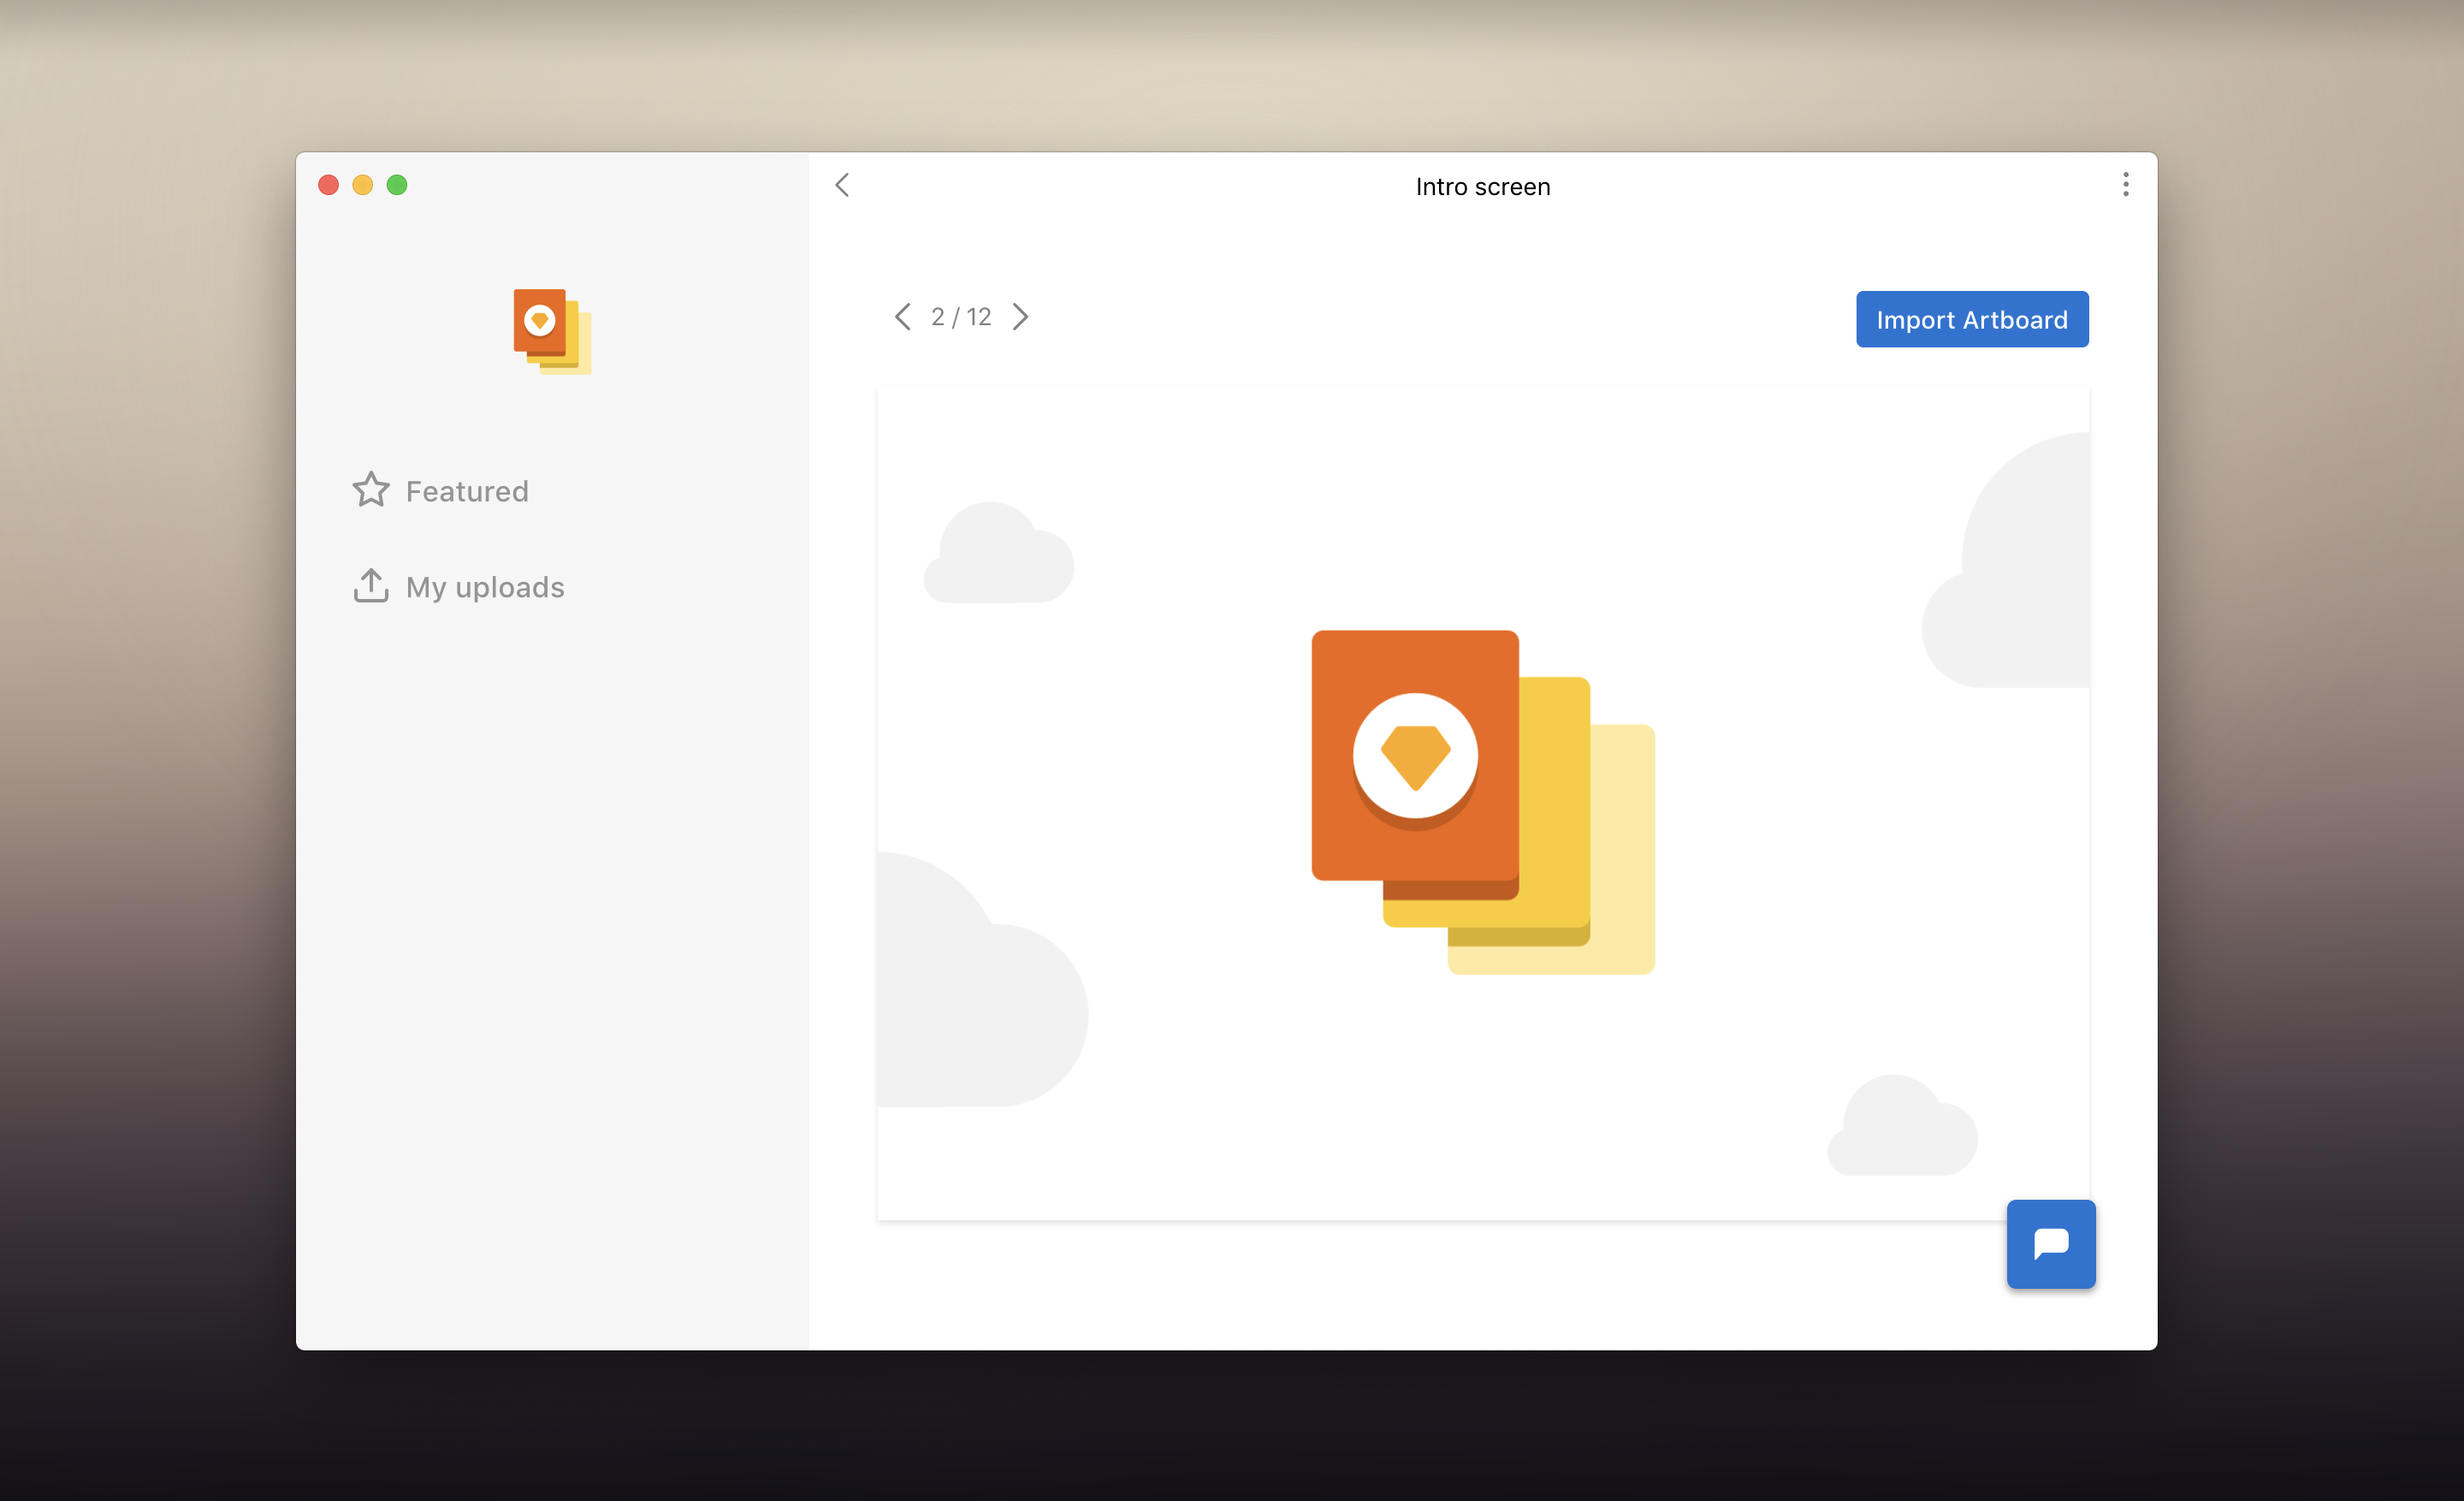Click the upload icon beside My uploads

click(371, 586)
